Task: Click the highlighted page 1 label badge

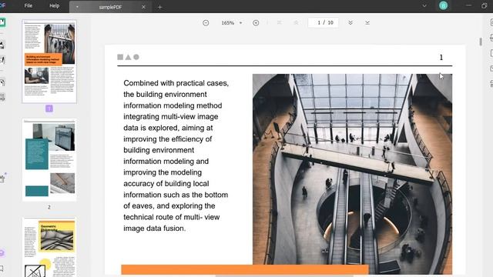Action: (x=49, y=108)
